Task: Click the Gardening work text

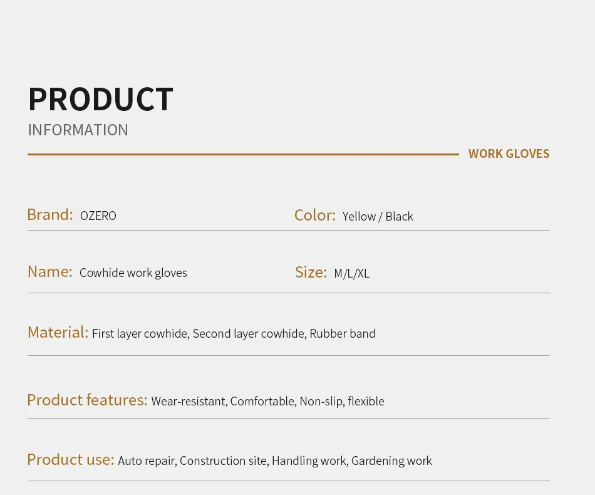Action: 391,461
